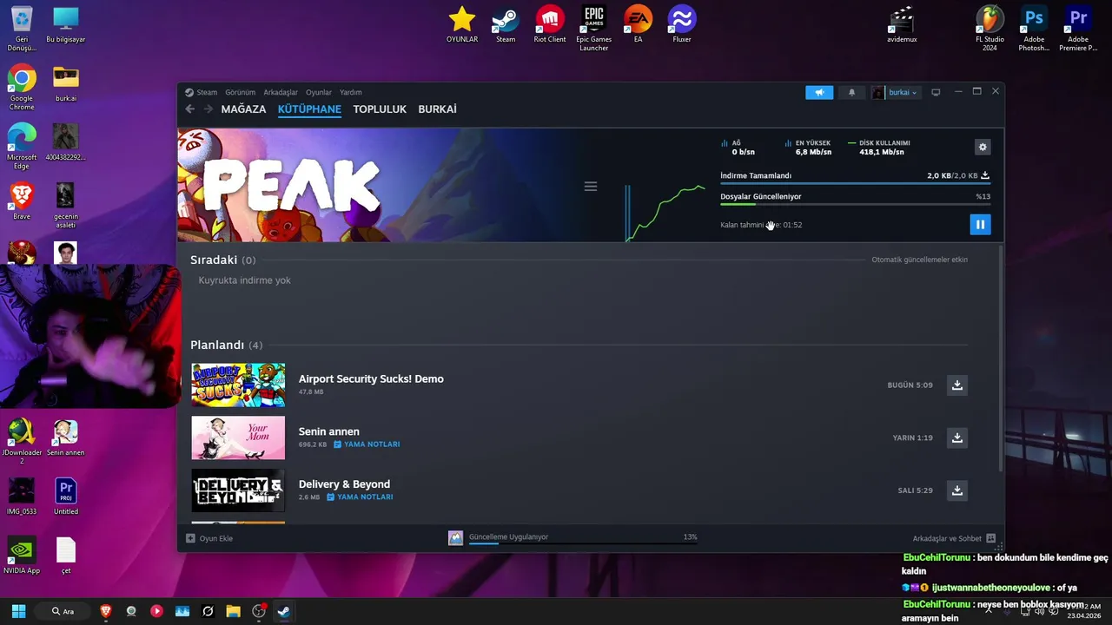Open the Yardım menu
1112x625 pixels.
350,92
